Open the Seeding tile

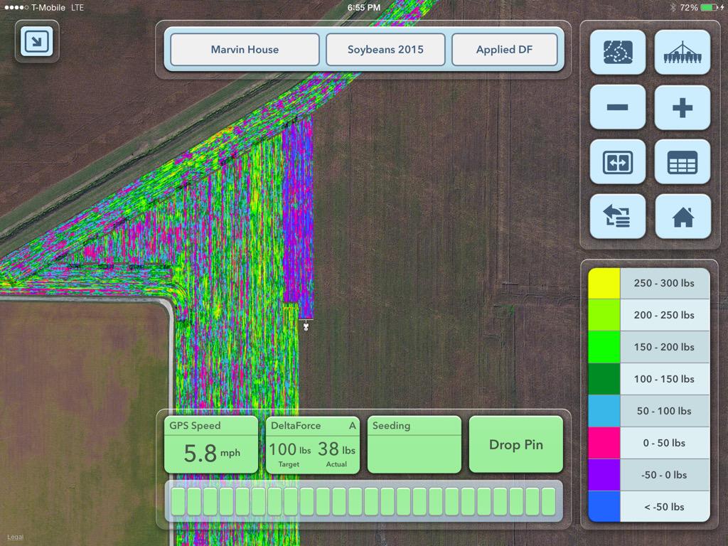[x=414, y=444]
